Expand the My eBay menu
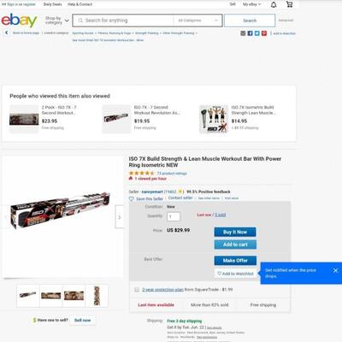 click(x=251, y=4)
